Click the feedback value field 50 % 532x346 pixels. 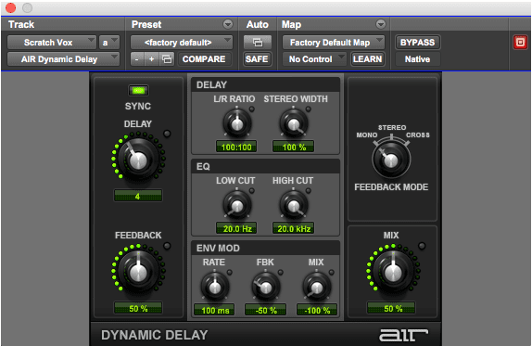[x=138, y=308]
